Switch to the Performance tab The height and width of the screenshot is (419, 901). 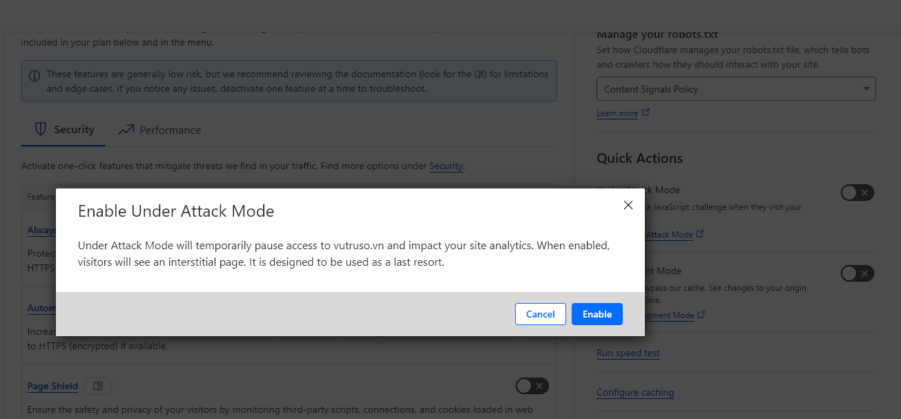[159, 130]
